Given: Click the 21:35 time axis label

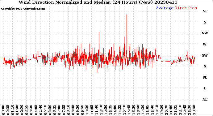Looking at the screenshot, I should click(x=176, y=110).
